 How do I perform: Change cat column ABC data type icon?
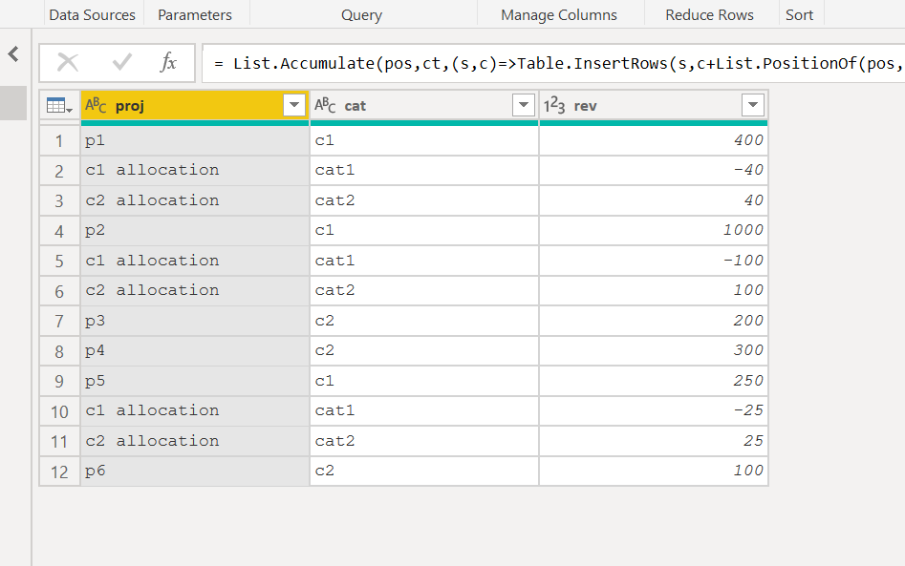(x=325, y=106)
